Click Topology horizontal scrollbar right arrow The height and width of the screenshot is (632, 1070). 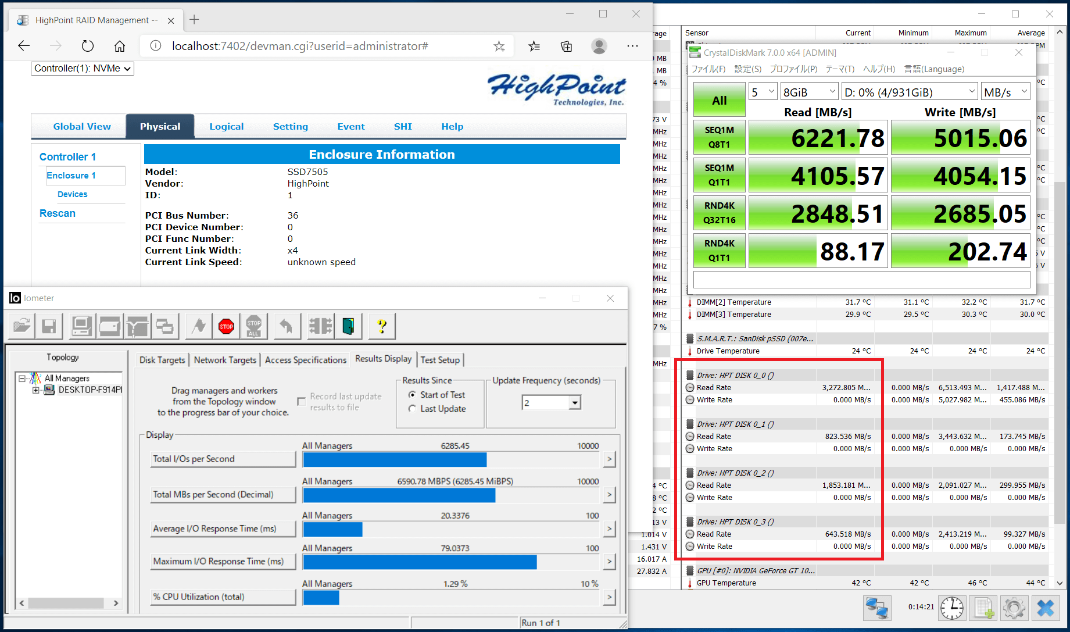tap(116, 603)
